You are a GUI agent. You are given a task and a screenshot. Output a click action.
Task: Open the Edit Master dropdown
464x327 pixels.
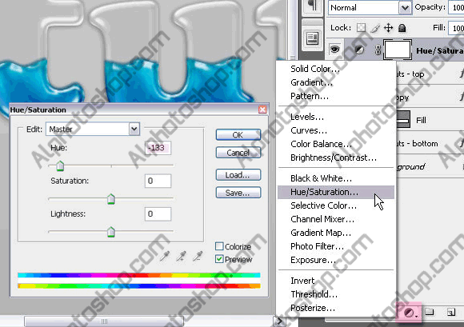(93, 130)
